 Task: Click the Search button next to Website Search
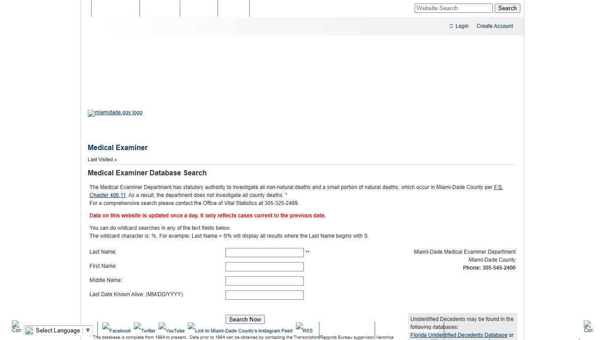click(x=507, y=8)
